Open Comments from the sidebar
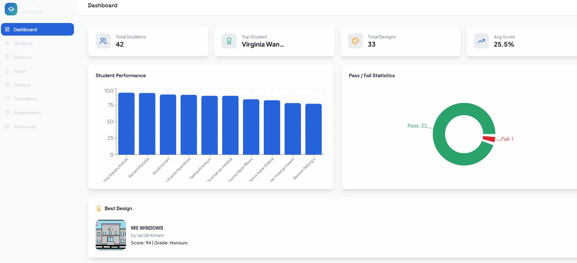Image resolution: width=577 pixels, height=263 pixels. [x=25, y=99]
